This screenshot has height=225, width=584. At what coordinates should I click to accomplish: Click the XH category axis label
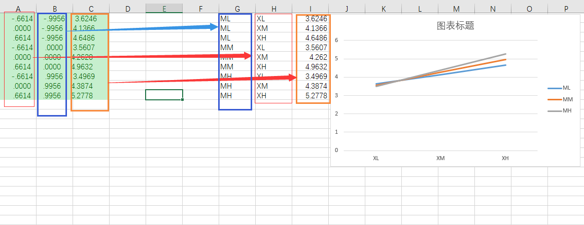(x=505, y=158)
